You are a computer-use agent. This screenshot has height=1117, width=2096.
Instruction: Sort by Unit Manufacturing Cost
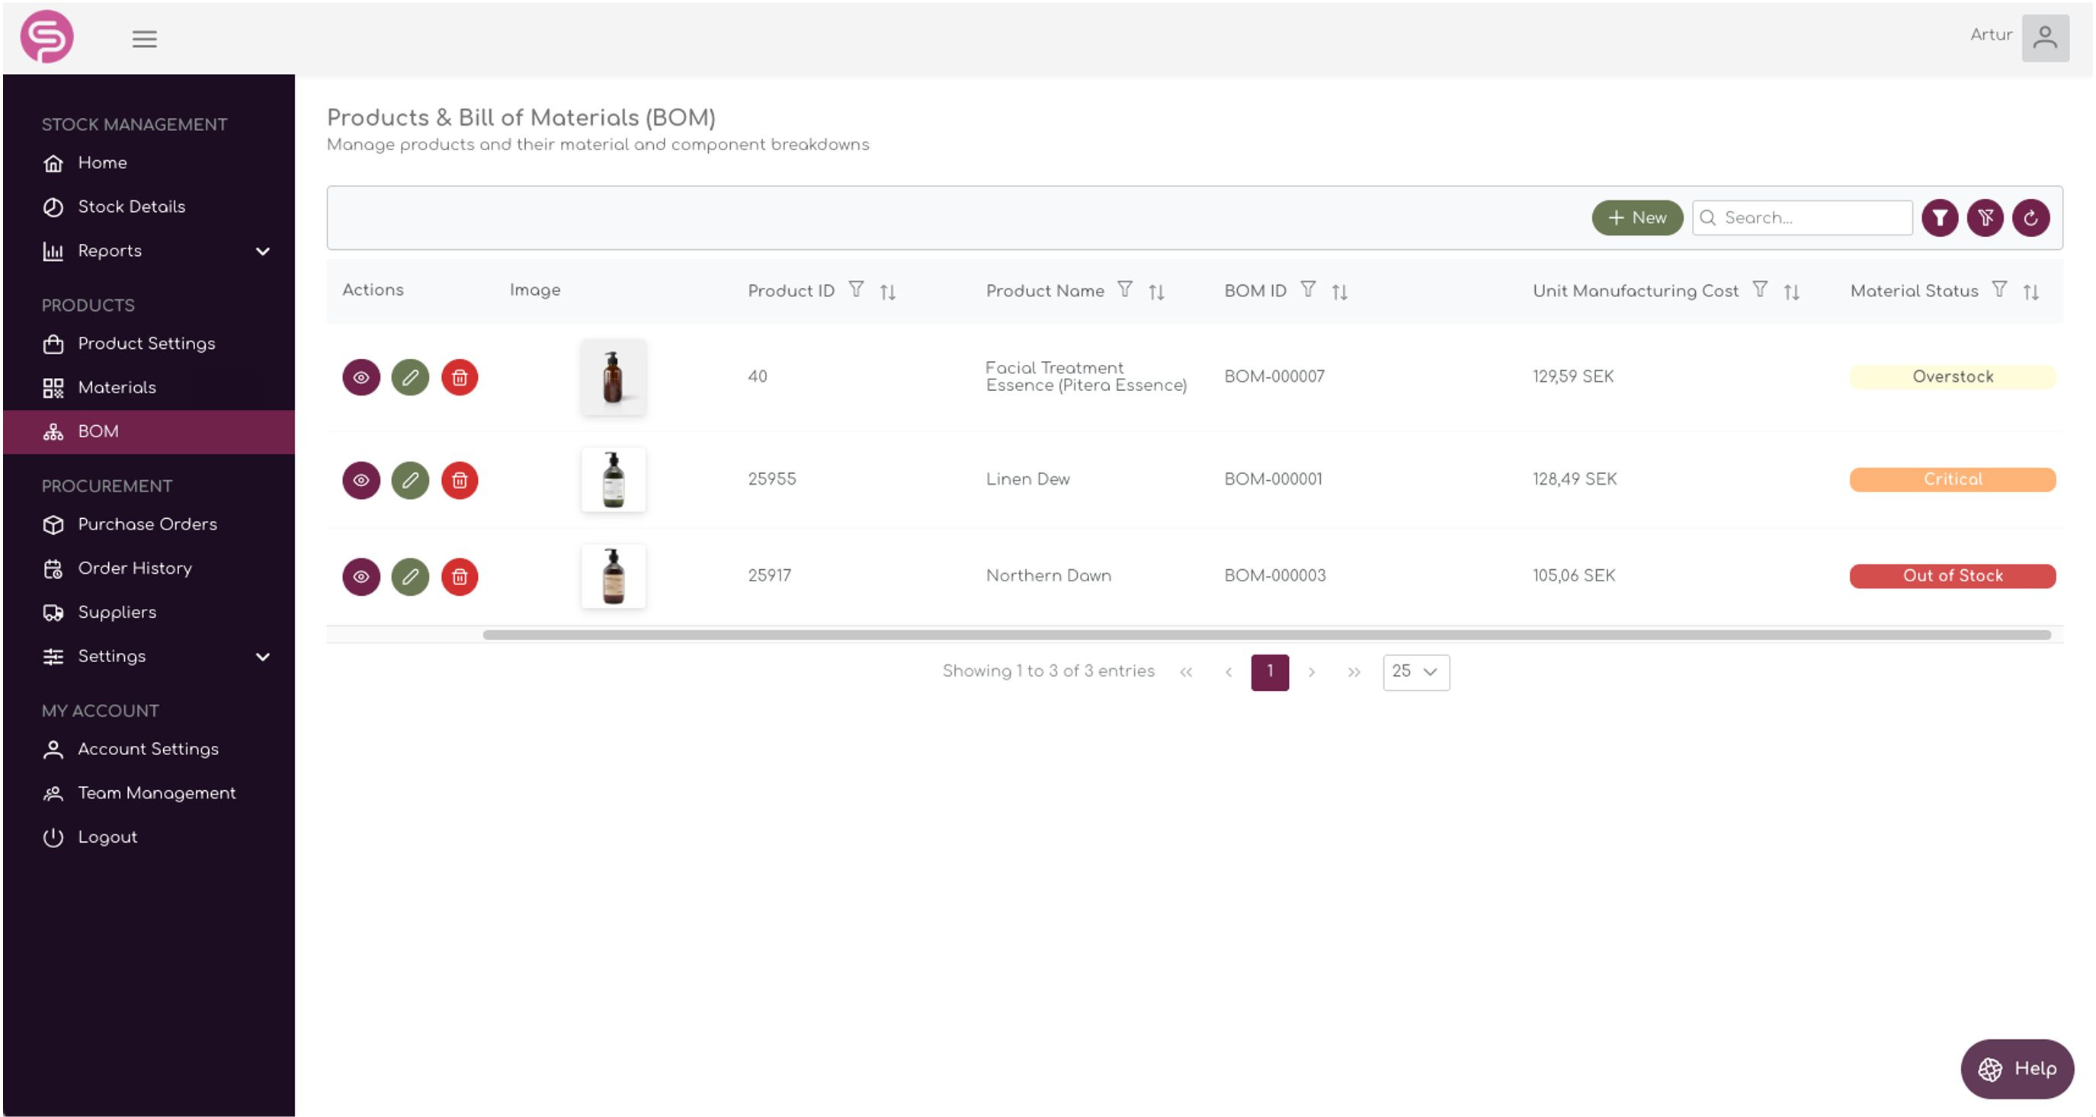[1792, 290]
